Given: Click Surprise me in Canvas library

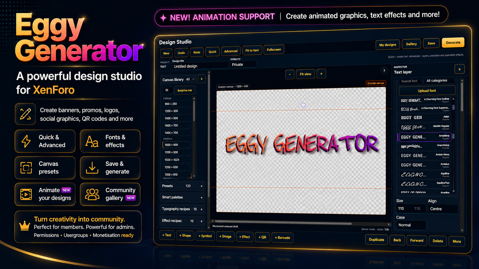Looking at the screenshot, I should (184, 90).
